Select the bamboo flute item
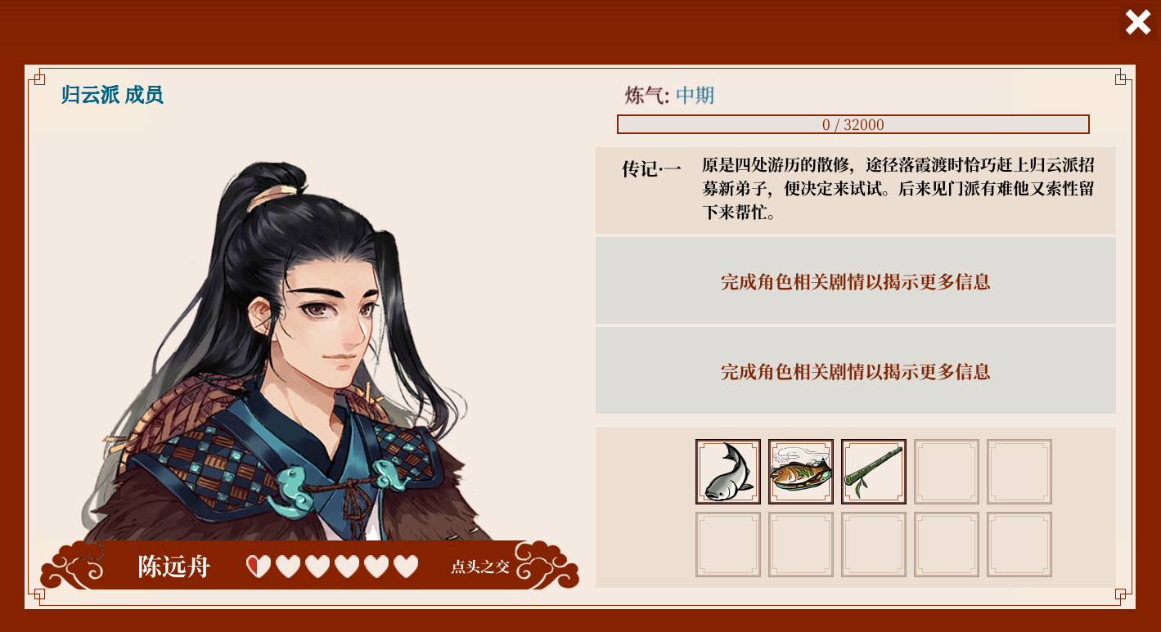This screenshot has height=632, width=1161. [x=874, y=472]
